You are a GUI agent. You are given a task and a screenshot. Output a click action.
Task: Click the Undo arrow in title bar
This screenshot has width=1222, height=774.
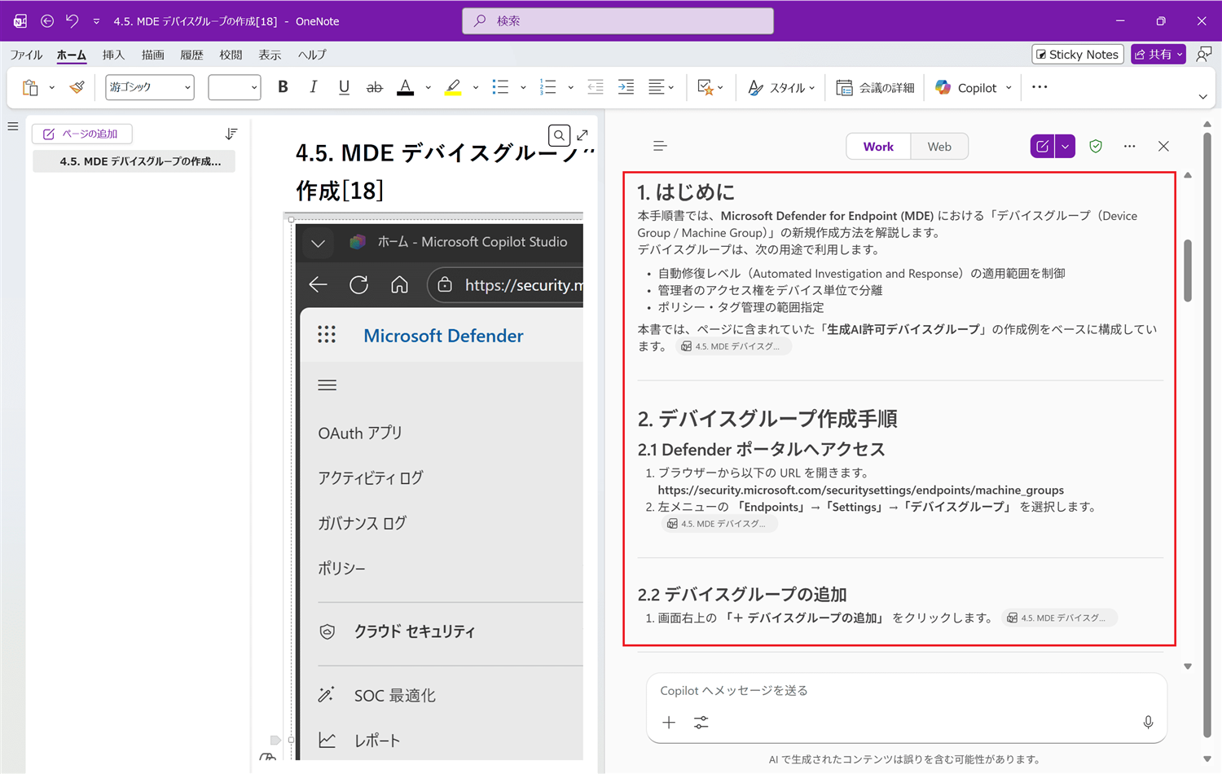click(x=73, y=21)
